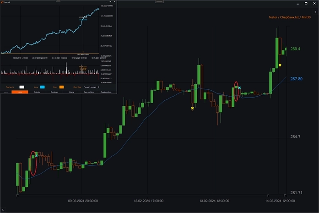Pick the blue Long color swatch
This screenshot has width=319, height=213.
coord(42,87)
